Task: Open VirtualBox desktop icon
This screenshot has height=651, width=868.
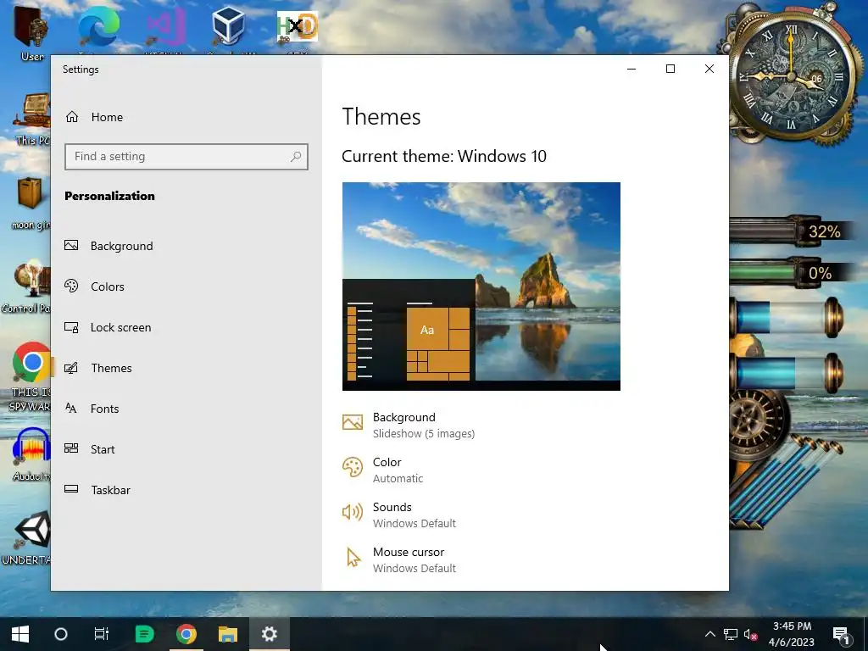Action: [x=228, y=28]
